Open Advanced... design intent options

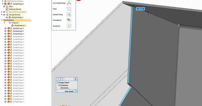tap(65, 88)
